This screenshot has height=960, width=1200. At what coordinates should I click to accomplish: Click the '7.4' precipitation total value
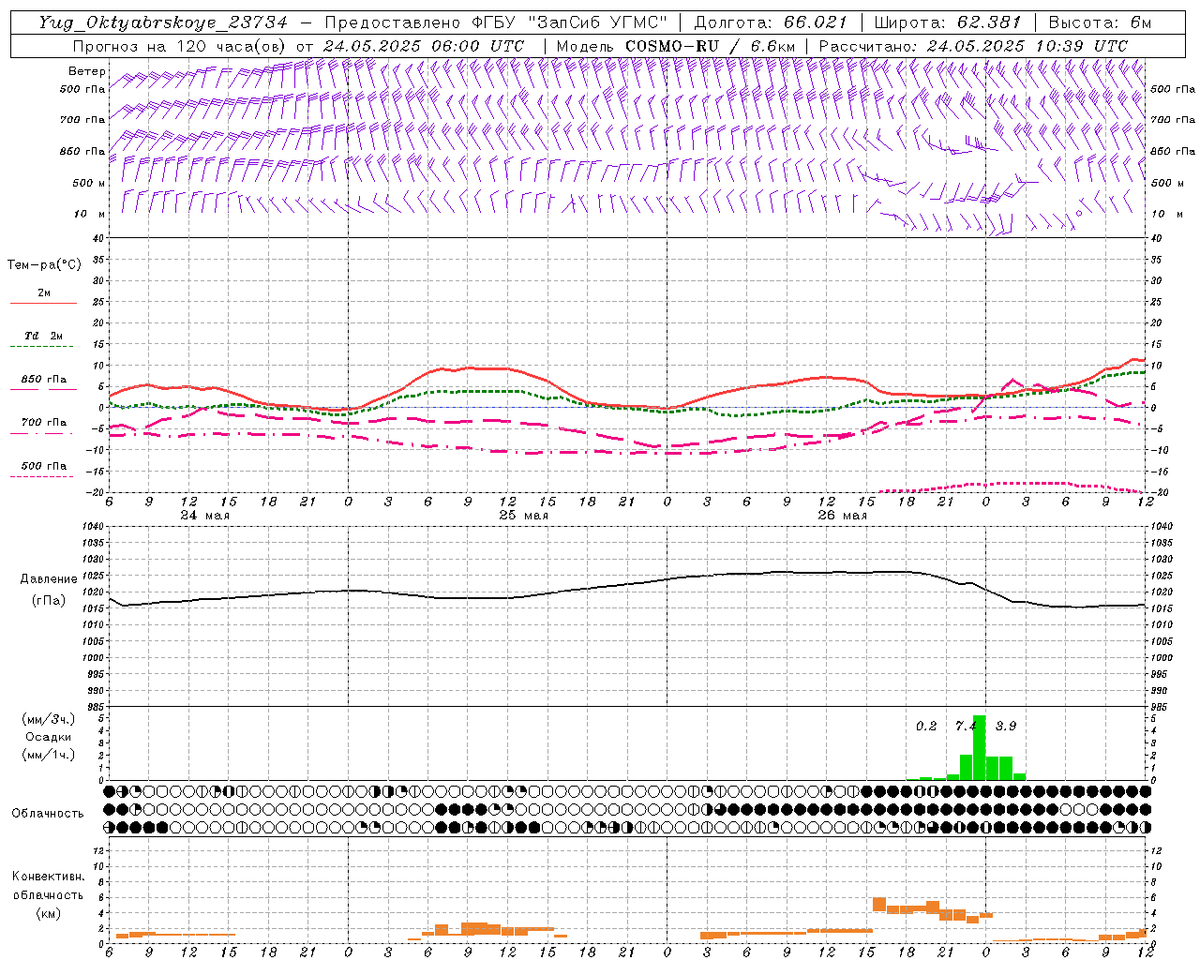tap(966, 726)
